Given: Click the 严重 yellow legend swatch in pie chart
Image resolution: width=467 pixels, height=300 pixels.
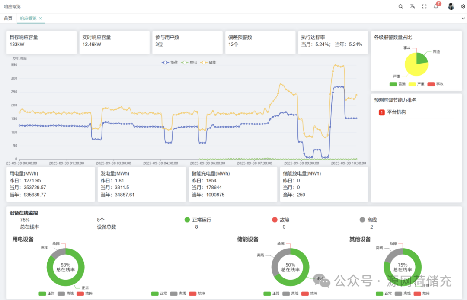Looking at the screenshot, I should click(412, 84).
